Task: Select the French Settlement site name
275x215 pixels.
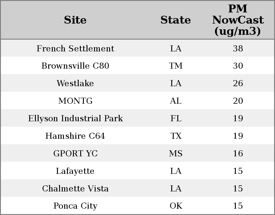Action: (x=75, y=48)
